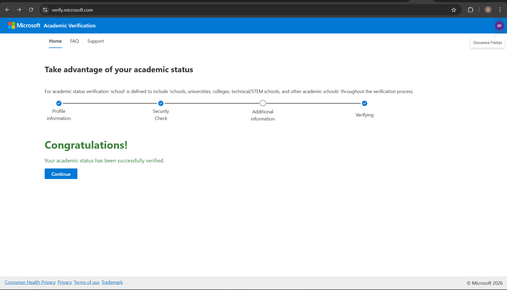The width and height of the screenshot is (507, 290).
Task: Open the Privacy footer link
Action: pos(65,282)
